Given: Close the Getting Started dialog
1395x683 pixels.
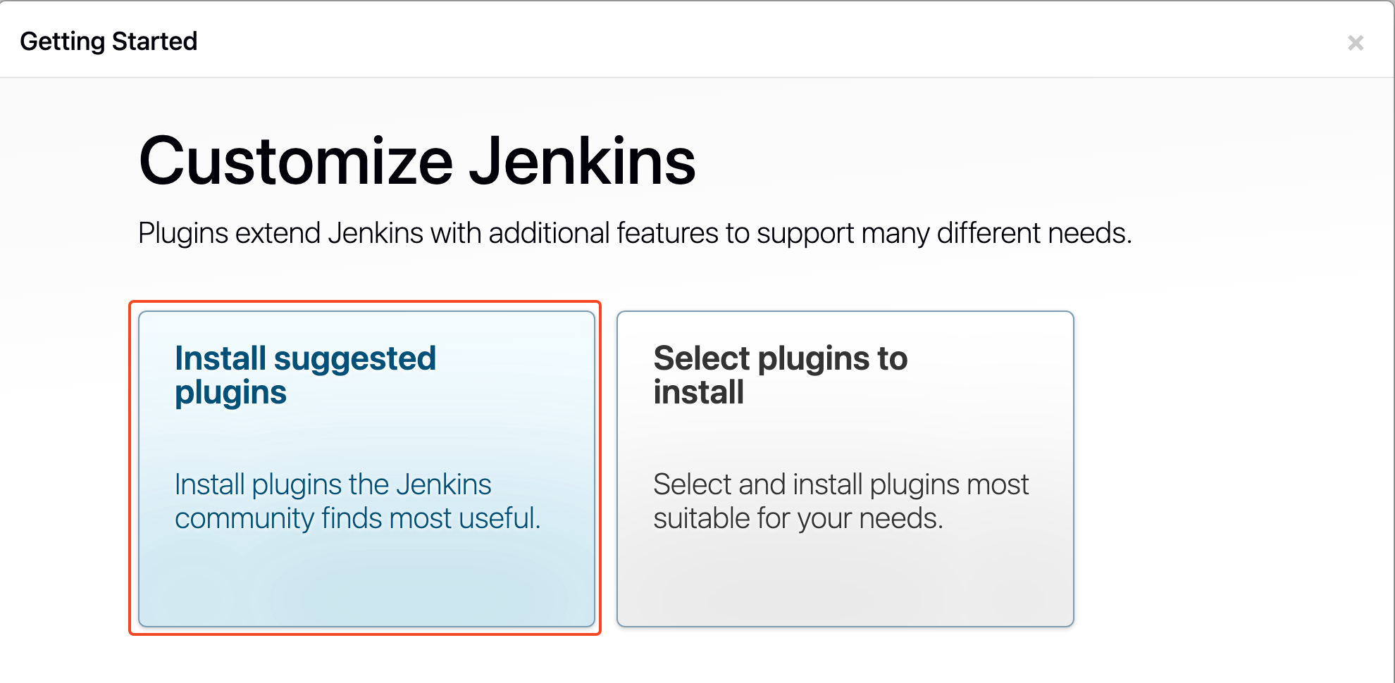Looking at the screenshot, I should tap(1356, 43).
